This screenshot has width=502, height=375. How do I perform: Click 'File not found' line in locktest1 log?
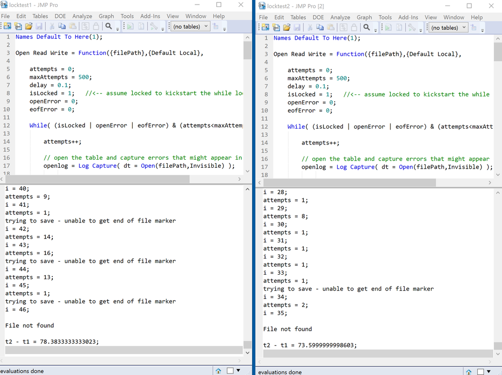pos(30,325)
